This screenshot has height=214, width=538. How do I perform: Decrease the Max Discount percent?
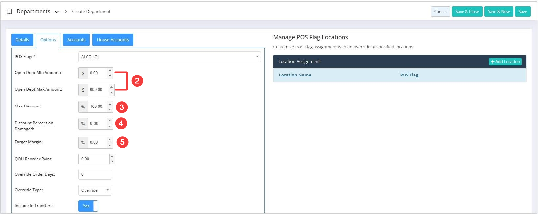click(110, 109)
